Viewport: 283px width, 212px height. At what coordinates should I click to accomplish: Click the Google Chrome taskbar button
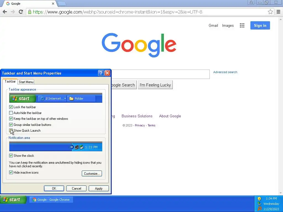pos(51,200)
